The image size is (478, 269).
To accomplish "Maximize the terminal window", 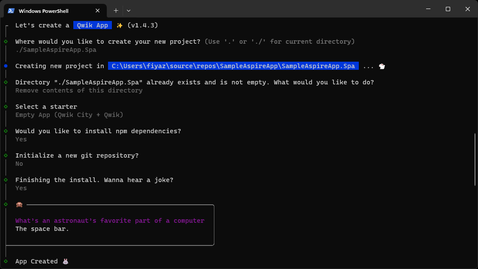I will point(448,9).
